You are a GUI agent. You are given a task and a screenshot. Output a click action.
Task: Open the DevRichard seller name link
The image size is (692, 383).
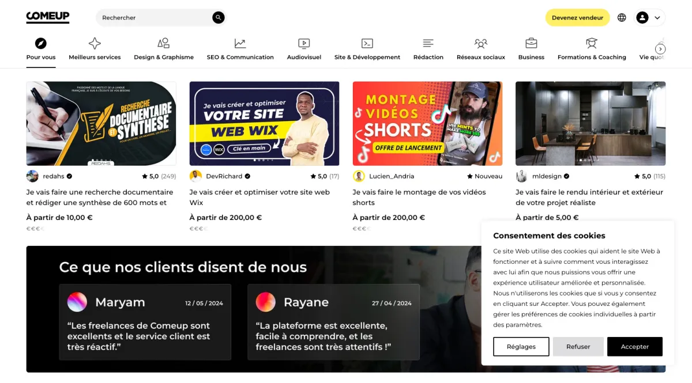click(x=224, y=176)
